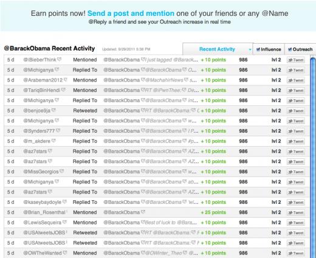Click speech bubble icon beside @MissGeorgios

click(x=62, y=171)
